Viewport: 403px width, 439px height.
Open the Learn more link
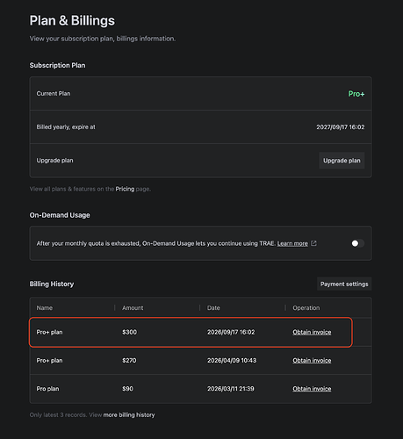pos(292,243)
